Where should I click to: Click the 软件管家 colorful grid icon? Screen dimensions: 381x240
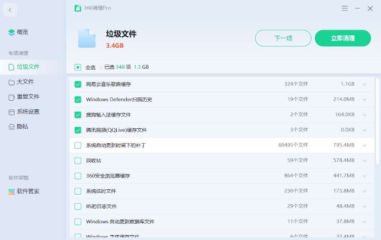pos(11,191)
